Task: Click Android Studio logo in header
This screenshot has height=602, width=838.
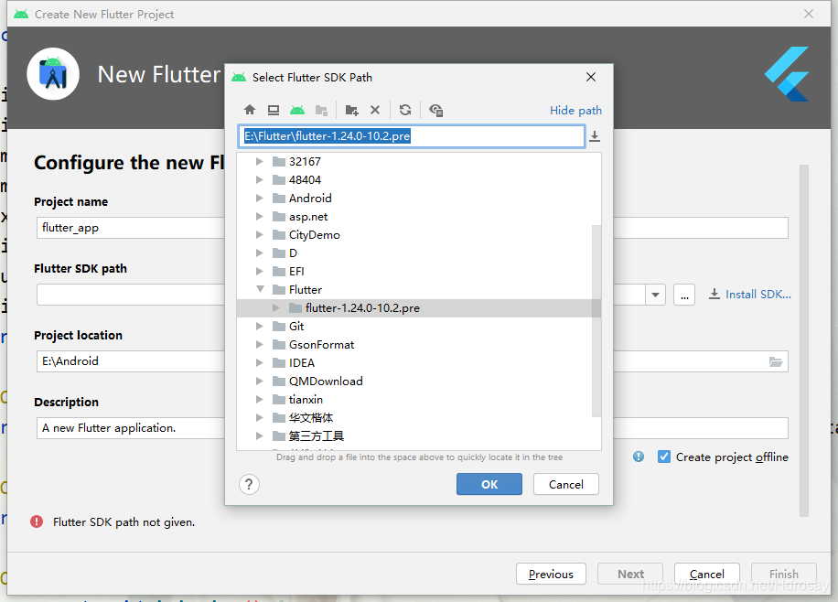Action: pos(53,74)
